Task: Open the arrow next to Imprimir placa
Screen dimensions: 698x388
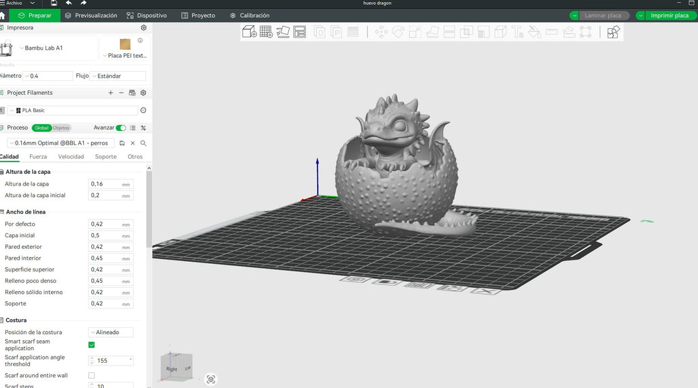Action: (x=640, y=16)
